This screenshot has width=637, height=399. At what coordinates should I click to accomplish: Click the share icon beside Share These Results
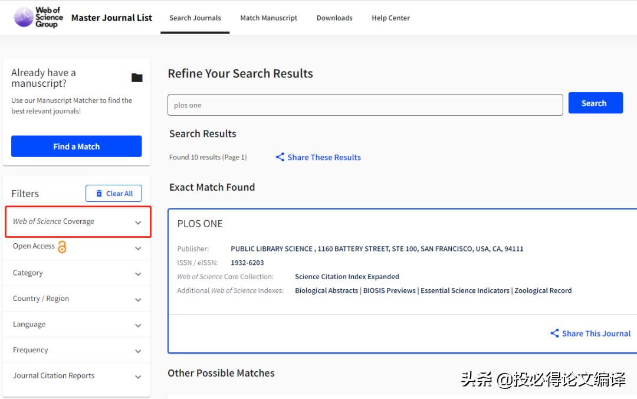click(280, 157)
